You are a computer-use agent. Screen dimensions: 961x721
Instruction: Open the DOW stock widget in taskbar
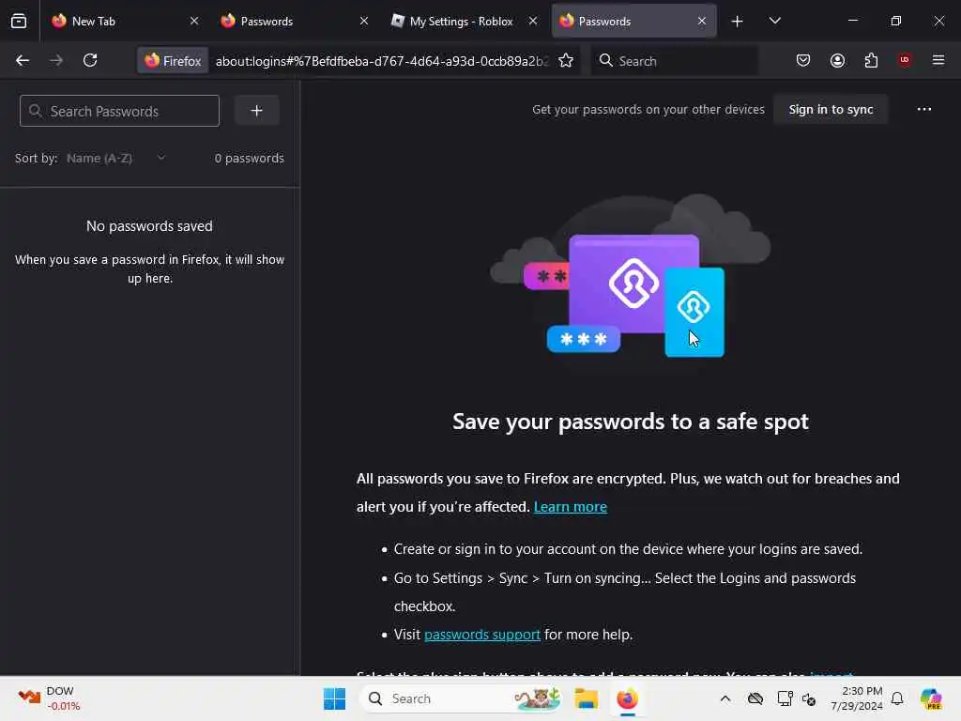pos(49,698)
